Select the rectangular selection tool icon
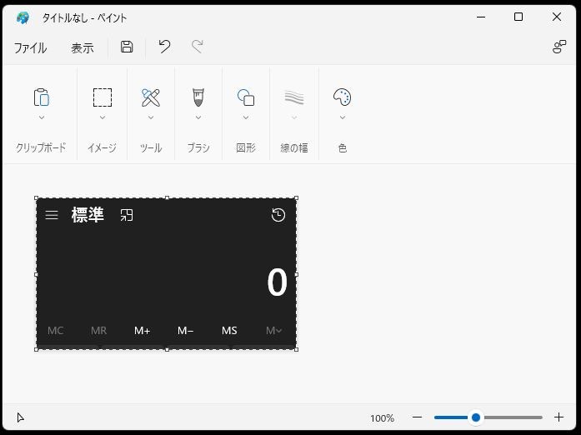The width and height of the screenshot is (581, 435). pos(103,97)
